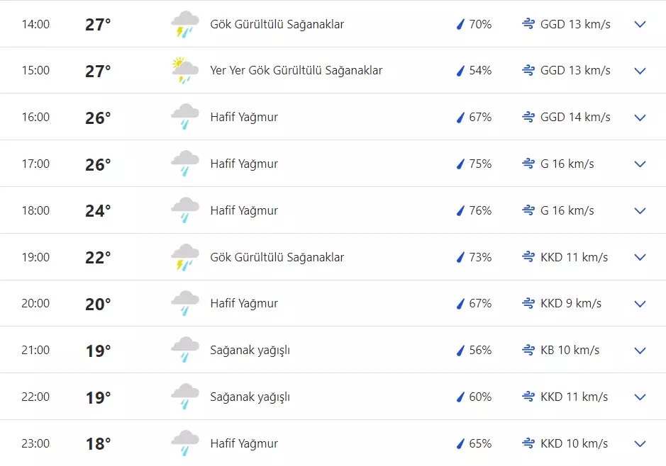Click the wind icon next to GGD 13 km/s
This screenshot has width=666, height=466.
(x=528, y=23)
